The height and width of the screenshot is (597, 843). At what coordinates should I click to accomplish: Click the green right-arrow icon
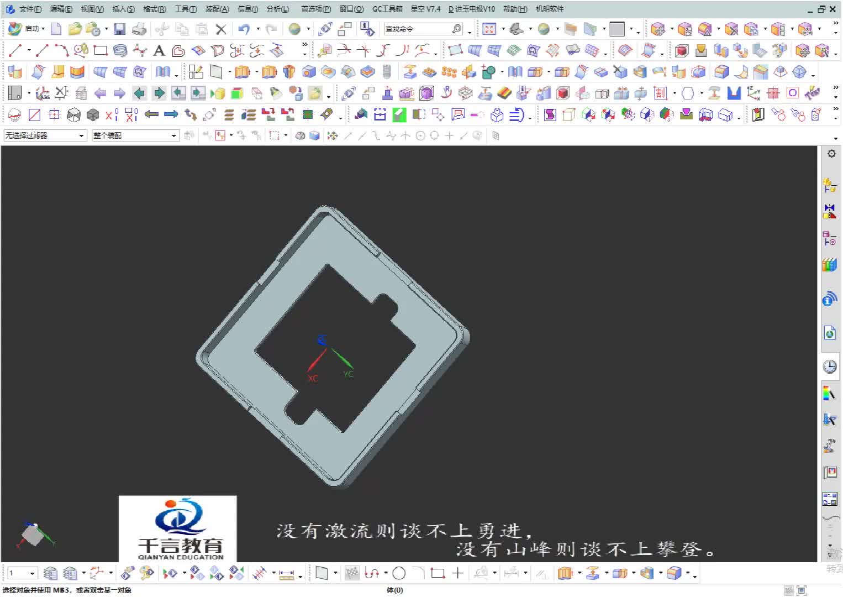[x=159, y=93]
